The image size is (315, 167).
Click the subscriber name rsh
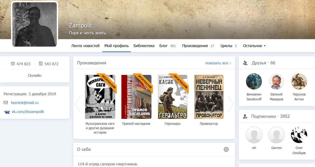254,148
